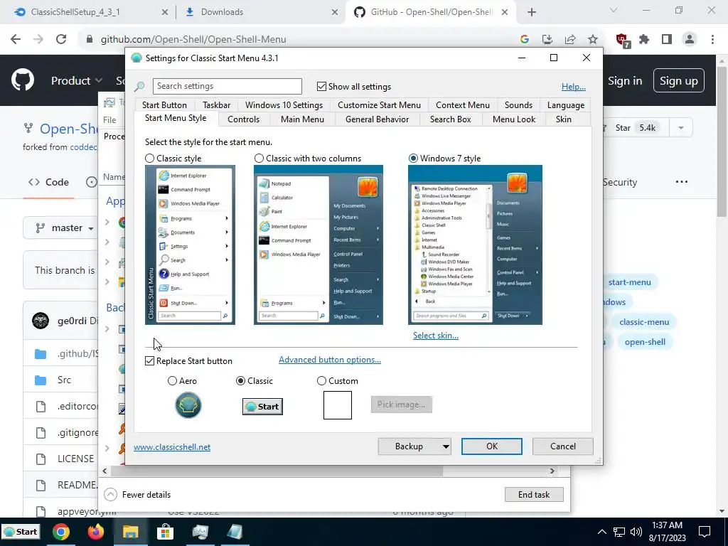
Task: Open the Backup dropdown button
Action: (414, 446)
